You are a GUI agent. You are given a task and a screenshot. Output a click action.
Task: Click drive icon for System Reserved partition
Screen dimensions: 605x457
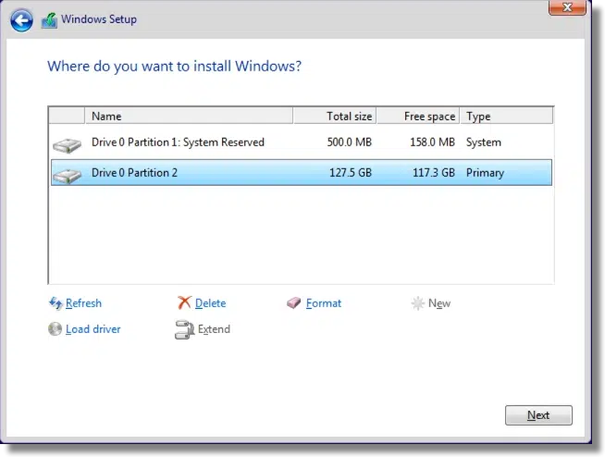[68, 145]
